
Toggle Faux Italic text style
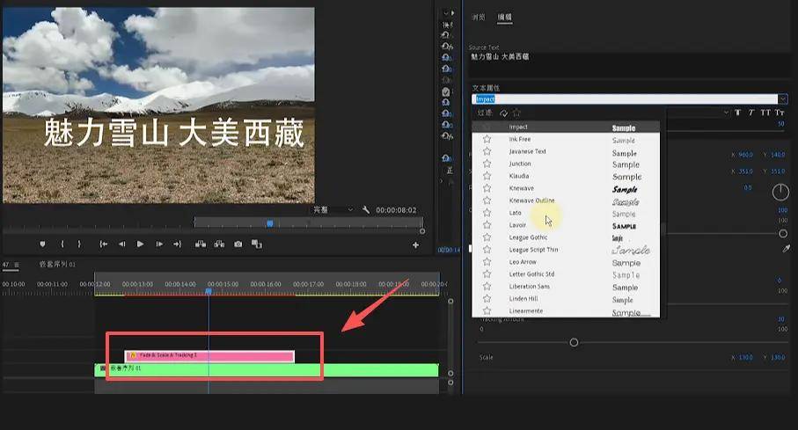pos(750,113)
